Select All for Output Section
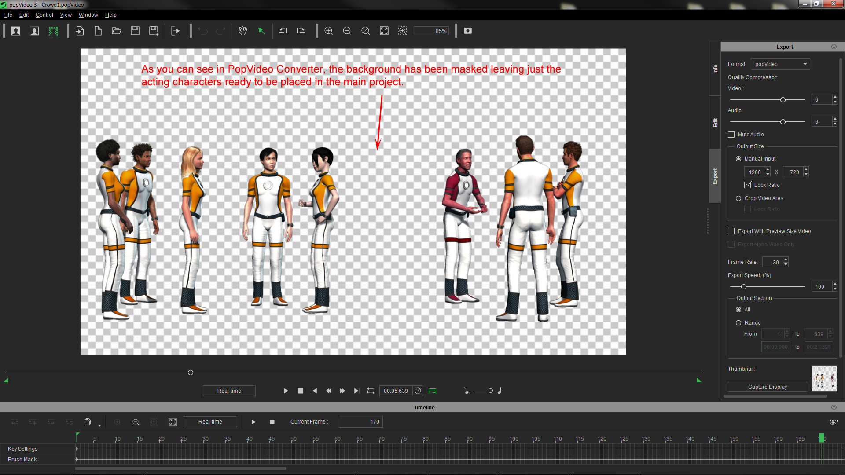Viewport: 845px width, 475px height. click(738, 310)
